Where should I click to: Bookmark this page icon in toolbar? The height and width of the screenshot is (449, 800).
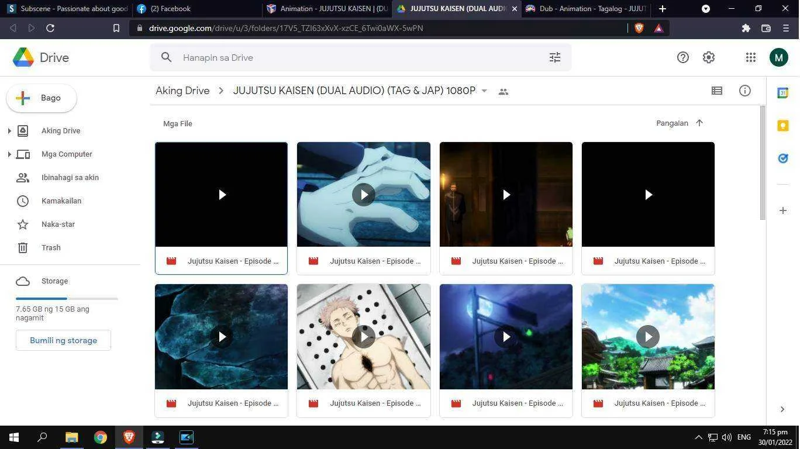pos(116,28)
